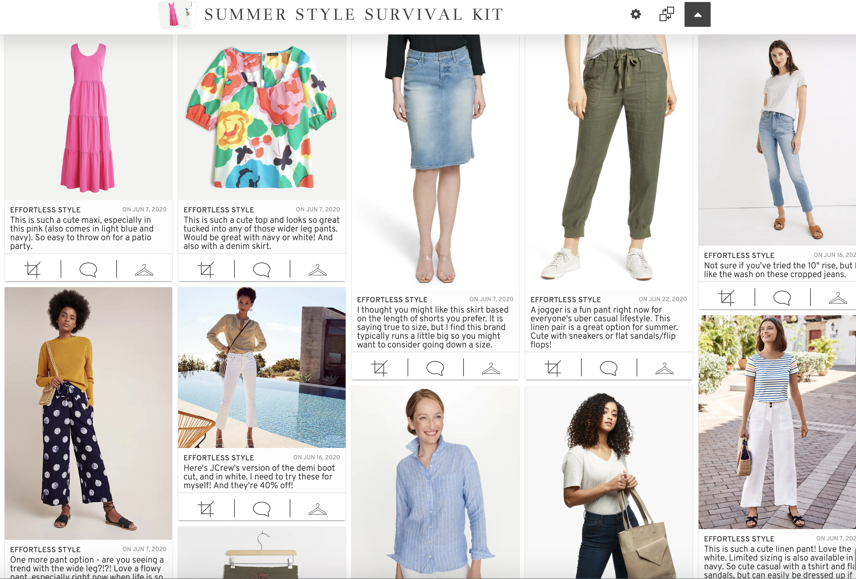856x579 pixels.
Task: Open comment bubble under pink maxi dress
Action: click(x=88, y=269)
